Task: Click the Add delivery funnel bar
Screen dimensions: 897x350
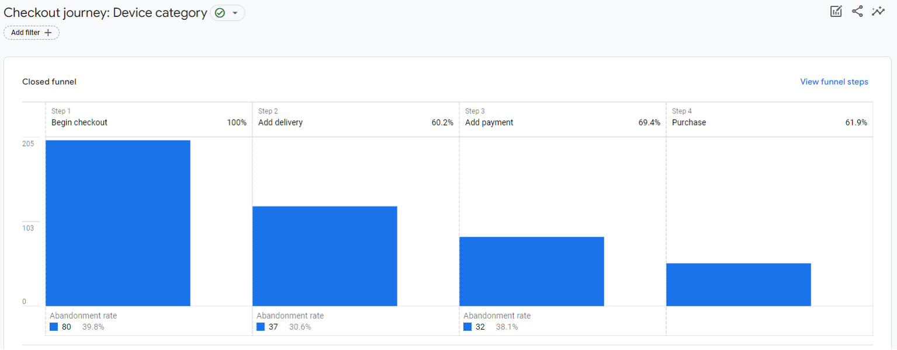Action: 325,256
